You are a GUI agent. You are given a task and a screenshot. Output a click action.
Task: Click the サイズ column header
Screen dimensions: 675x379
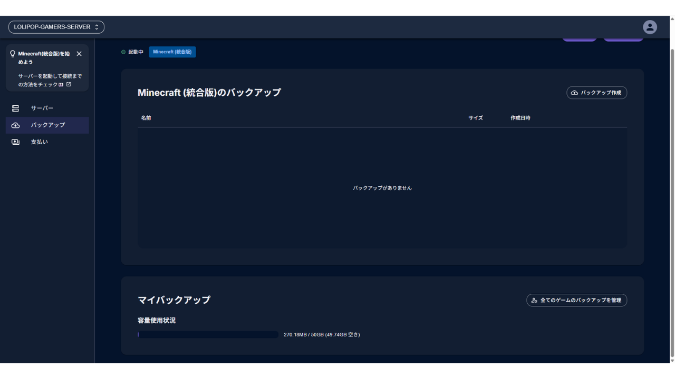click(x=476, y=118)
